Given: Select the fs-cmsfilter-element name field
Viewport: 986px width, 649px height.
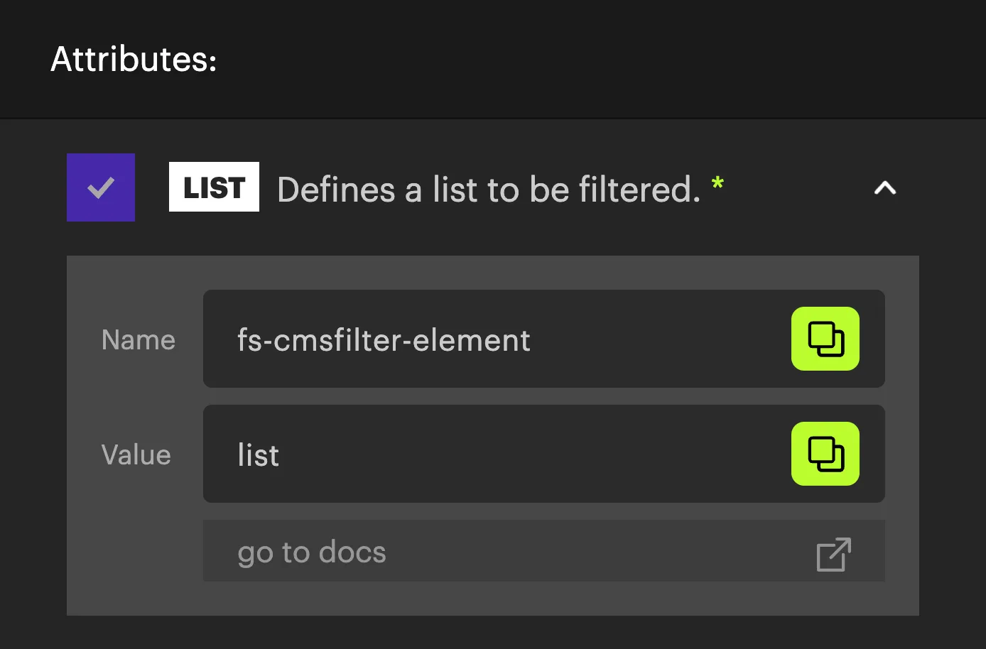Looking at the screenshot, I should pyautogui.click(x=543, y=339).
